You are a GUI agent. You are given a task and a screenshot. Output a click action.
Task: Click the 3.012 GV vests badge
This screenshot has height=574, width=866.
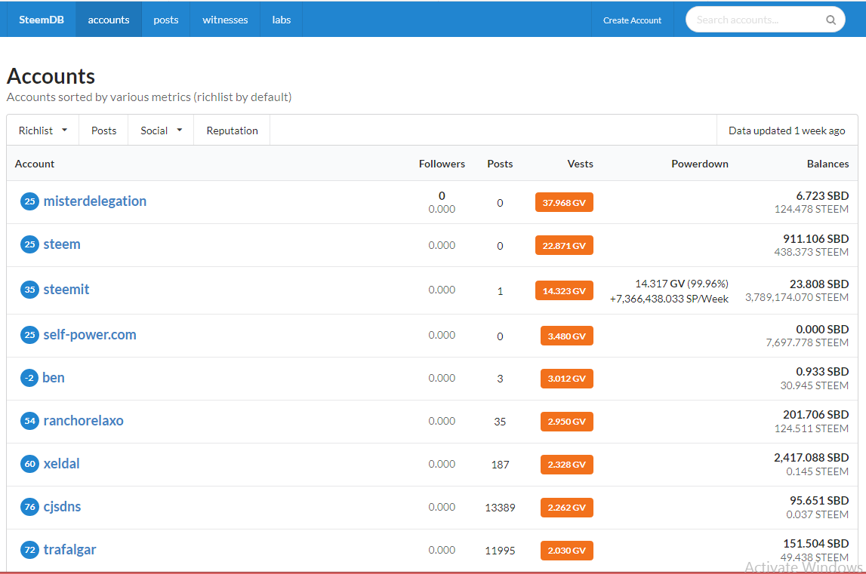(x=567, y=379)
